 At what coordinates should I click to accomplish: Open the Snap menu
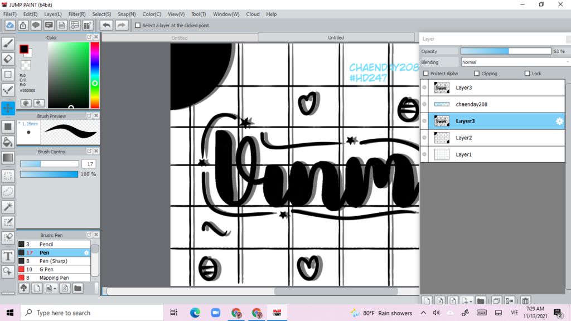click(x=127, y=14)
